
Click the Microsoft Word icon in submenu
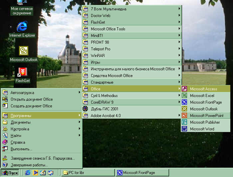[184, 129]
